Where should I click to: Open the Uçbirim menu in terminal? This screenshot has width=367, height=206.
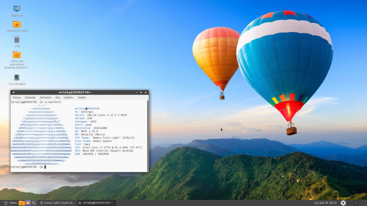(68, 98)
